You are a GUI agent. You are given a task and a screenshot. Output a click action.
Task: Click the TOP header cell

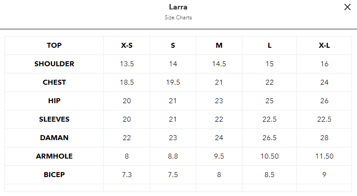(54, 46)
